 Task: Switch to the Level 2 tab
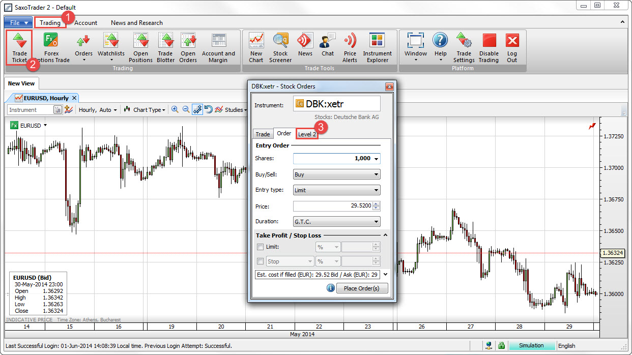click(307, 134)
